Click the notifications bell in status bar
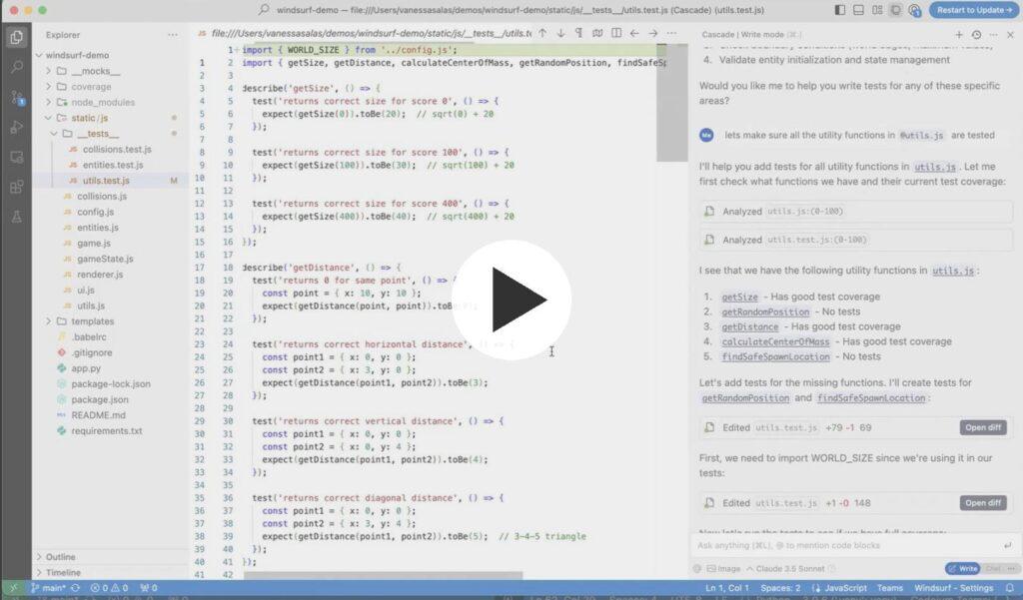 1005,588
